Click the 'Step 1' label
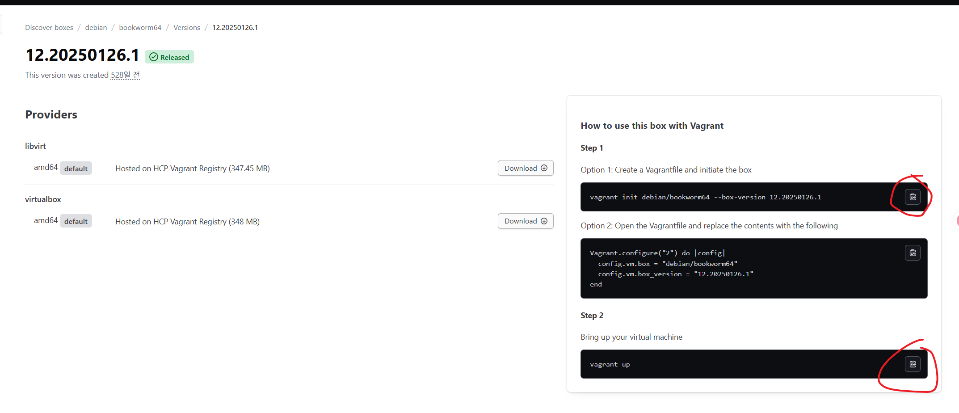Viewport: 959px width, 413px height. pos(592,148)
